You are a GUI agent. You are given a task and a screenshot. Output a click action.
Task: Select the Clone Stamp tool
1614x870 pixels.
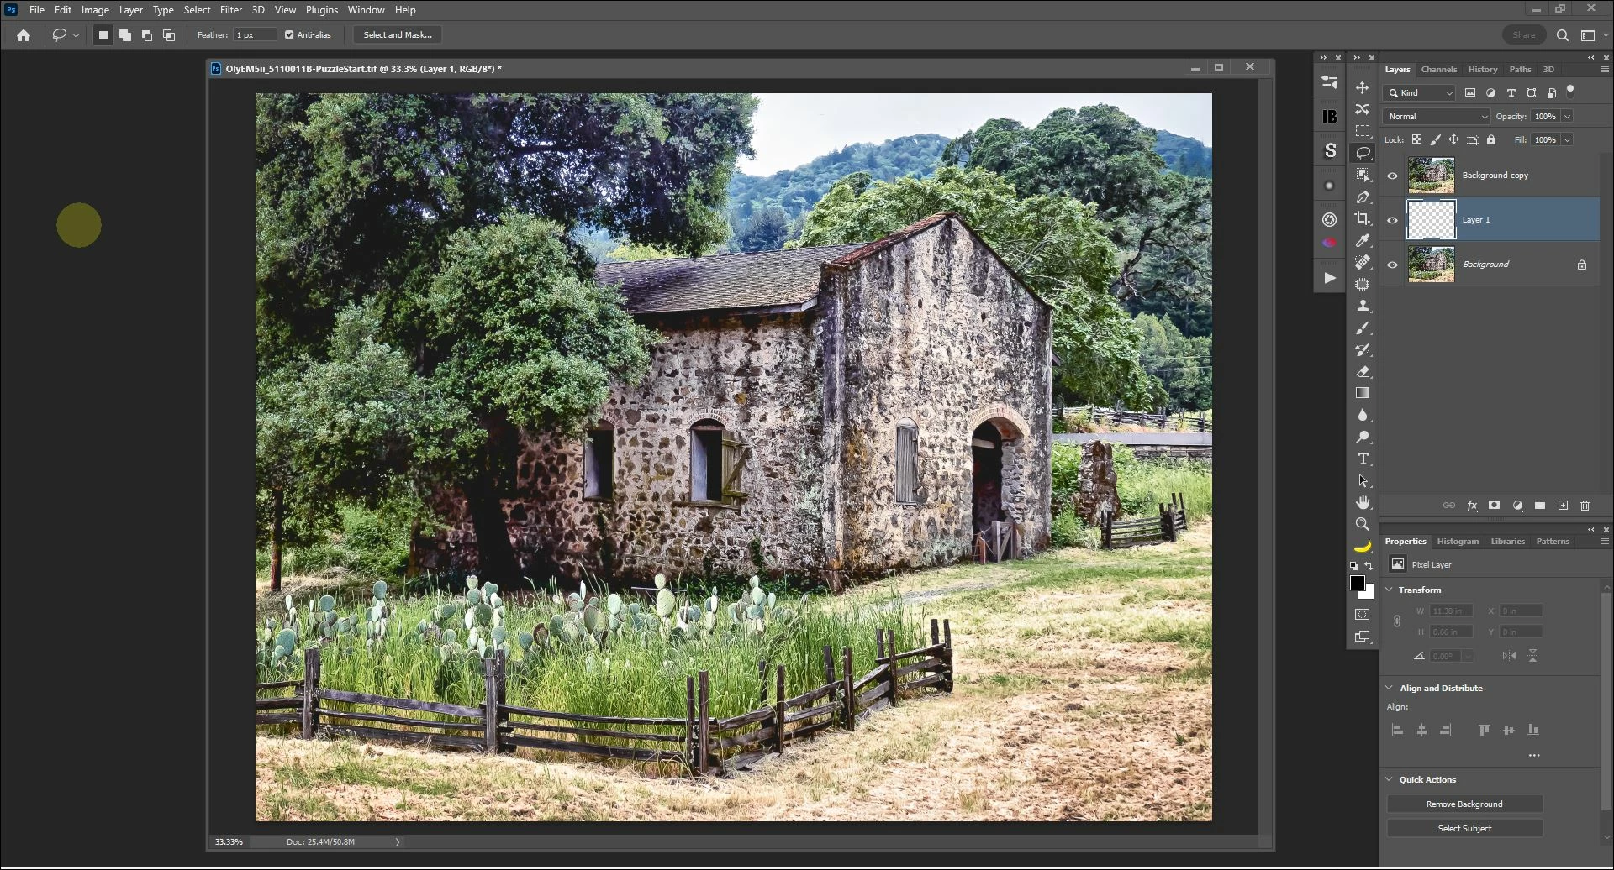[x=1362, y=306]
